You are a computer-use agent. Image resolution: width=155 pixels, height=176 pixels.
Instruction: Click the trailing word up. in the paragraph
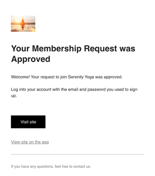[14, 96]
